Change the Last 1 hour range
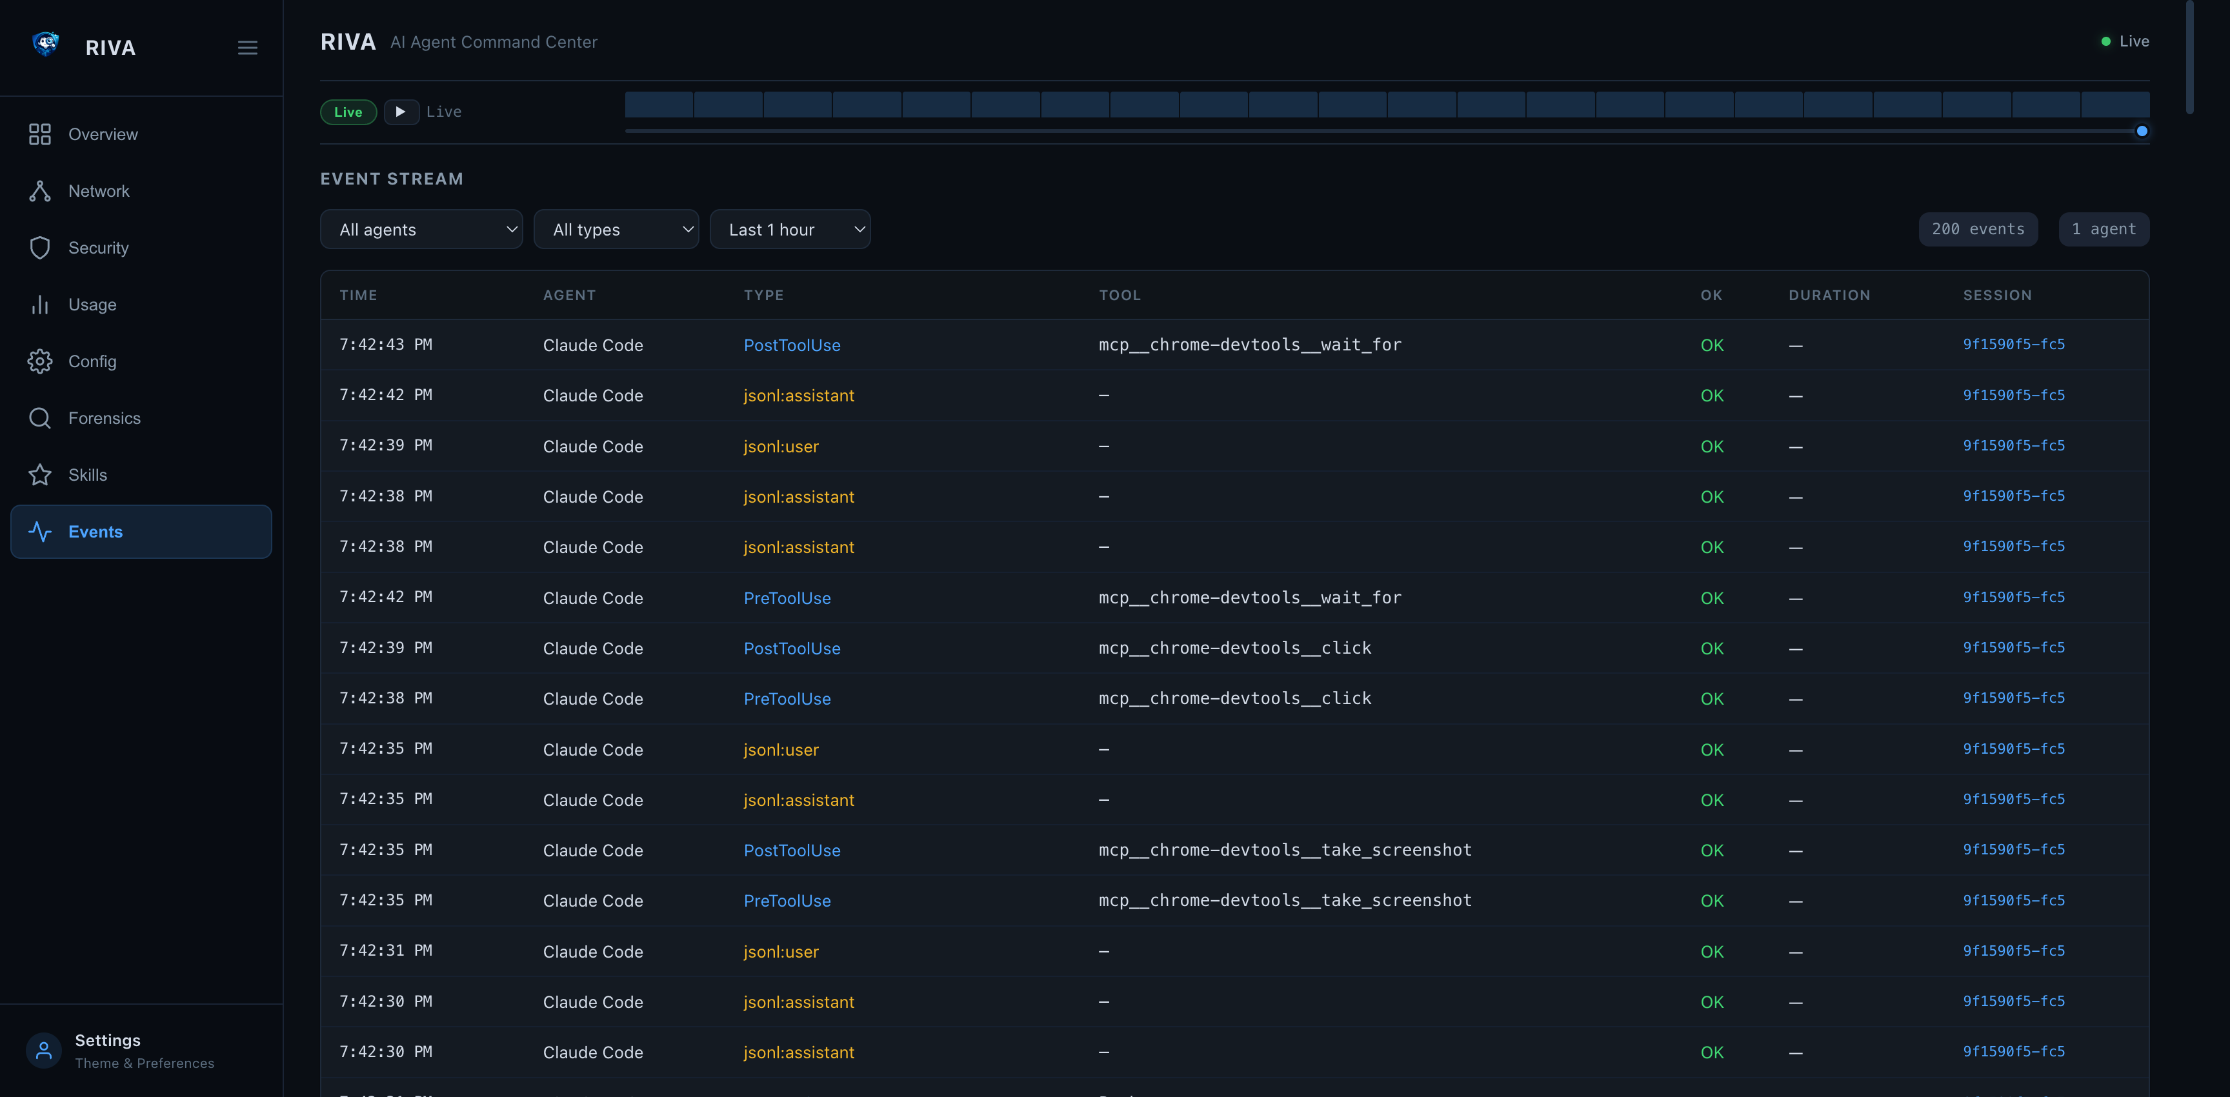The height and width of the screenshot is (1097, 2230). pyautogui.click(x=790, y=230)
